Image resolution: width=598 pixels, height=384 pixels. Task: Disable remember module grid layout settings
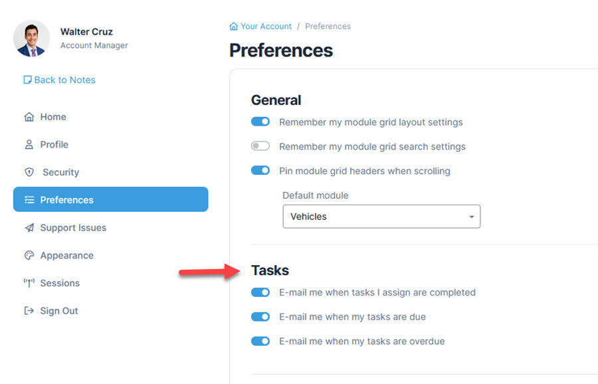click(260, 122)
